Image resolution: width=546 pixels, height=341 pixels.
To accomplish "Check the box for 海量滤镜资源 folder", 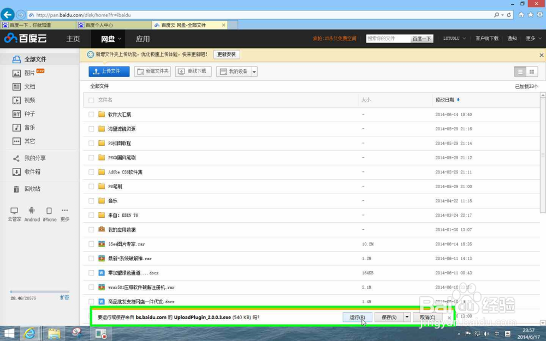I will [91, 129].
